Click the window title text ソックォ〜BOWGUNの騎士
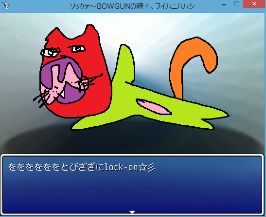The height and width of the screenshot is (217, 266). coord(132,6)
